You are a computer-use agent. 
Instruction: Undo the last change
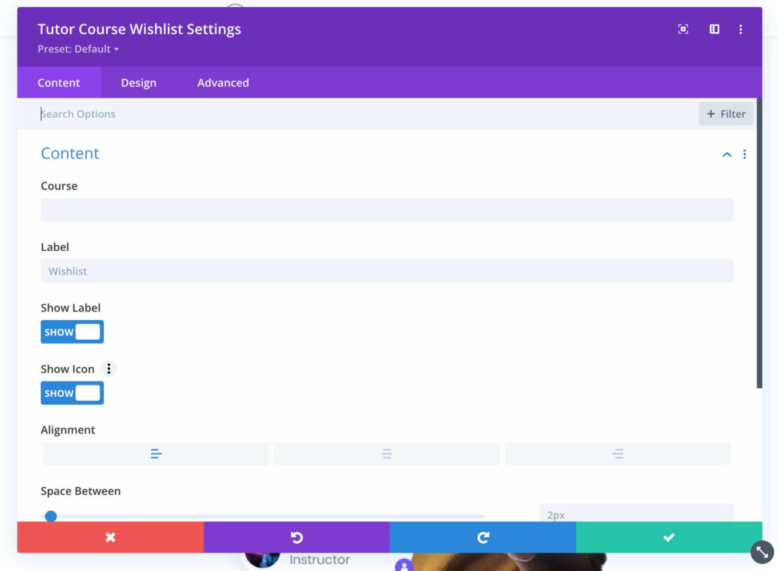297,538
